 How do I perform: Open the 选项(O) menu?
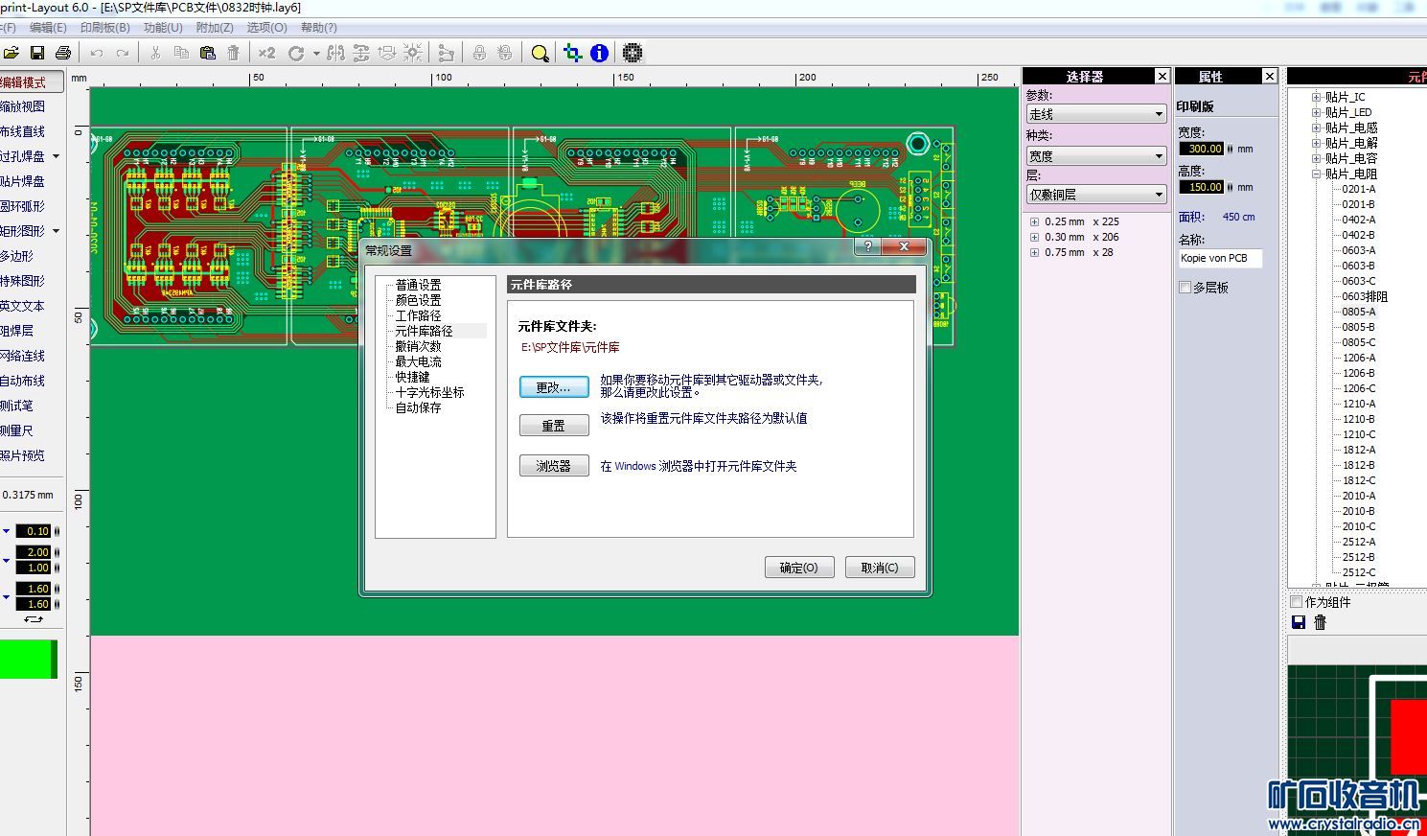[266, 28]
